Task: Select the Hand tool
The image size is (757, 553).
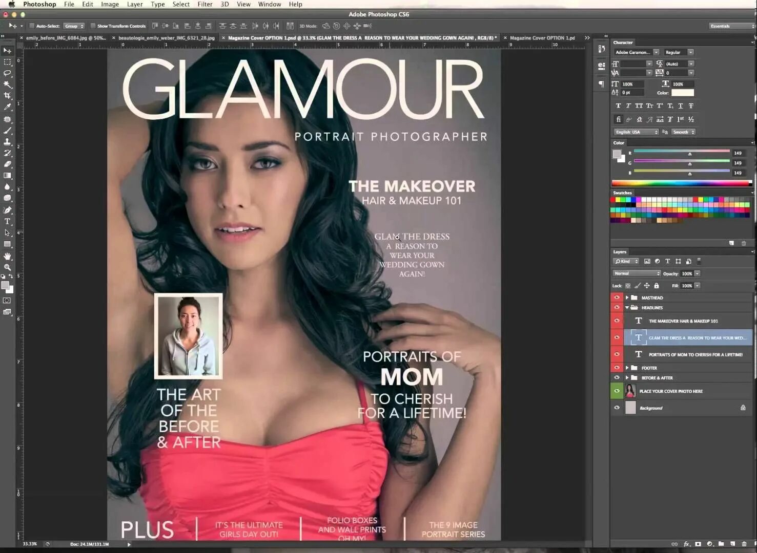Action: 7,256
